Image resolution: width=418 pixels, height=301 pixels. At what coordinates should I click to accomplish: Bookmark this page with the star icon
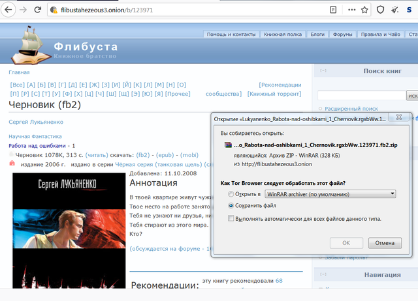coord(364,10)
